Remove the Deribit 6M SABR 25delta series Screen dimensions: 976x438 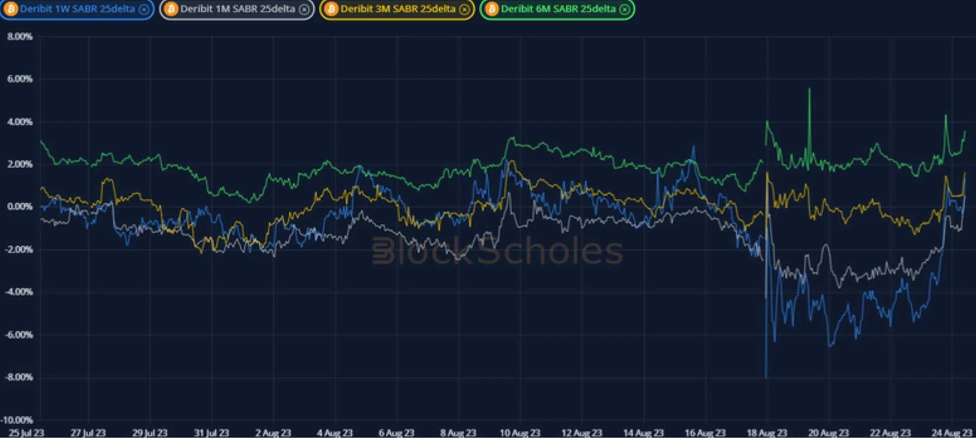click(624, 9)
